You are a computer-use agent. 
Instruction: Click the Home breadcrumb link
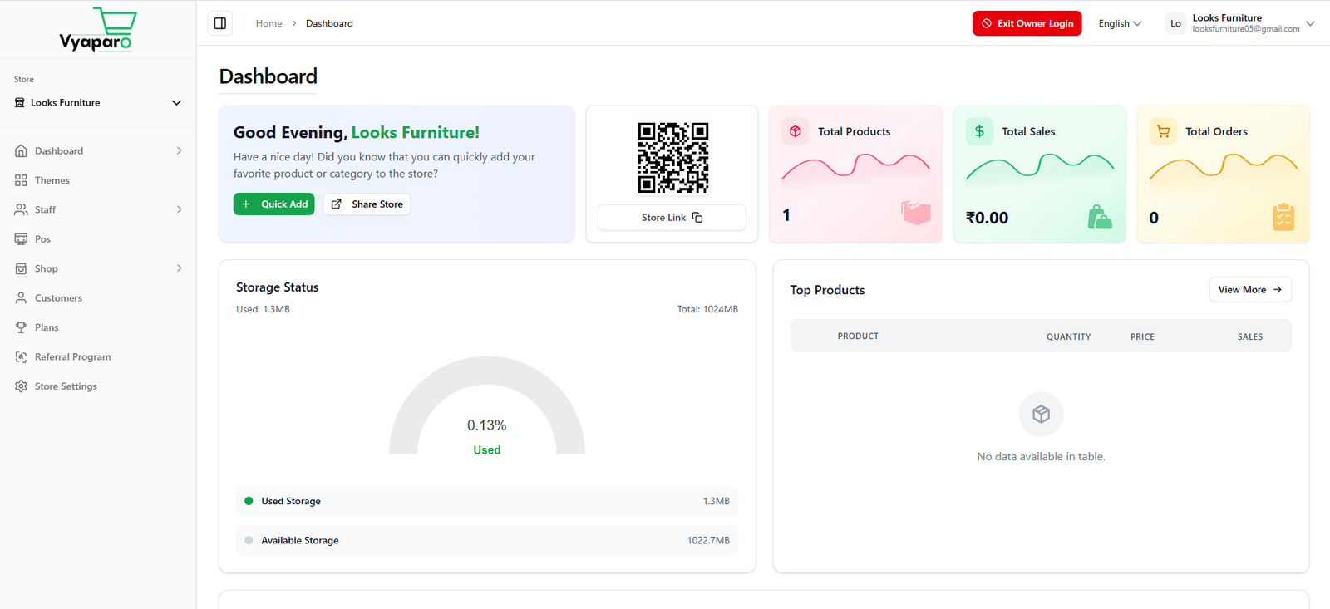tap(268, 23)
